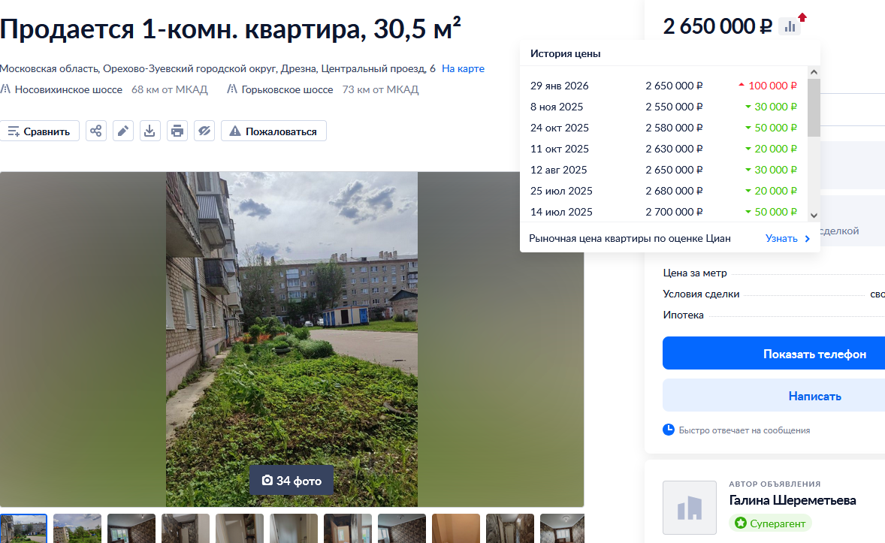
Task: Select the second photo thumbnail
Action: 77,528
